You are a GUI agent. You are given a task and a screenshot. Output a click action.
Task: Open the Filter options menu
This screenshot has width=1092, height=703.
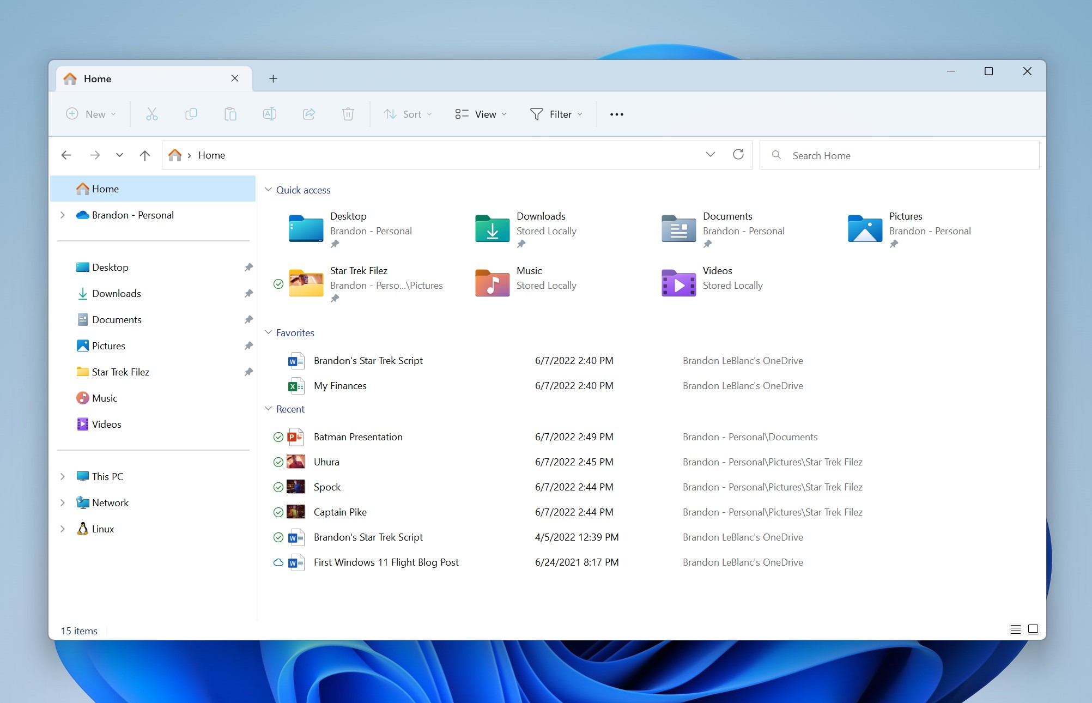[557, 114]
